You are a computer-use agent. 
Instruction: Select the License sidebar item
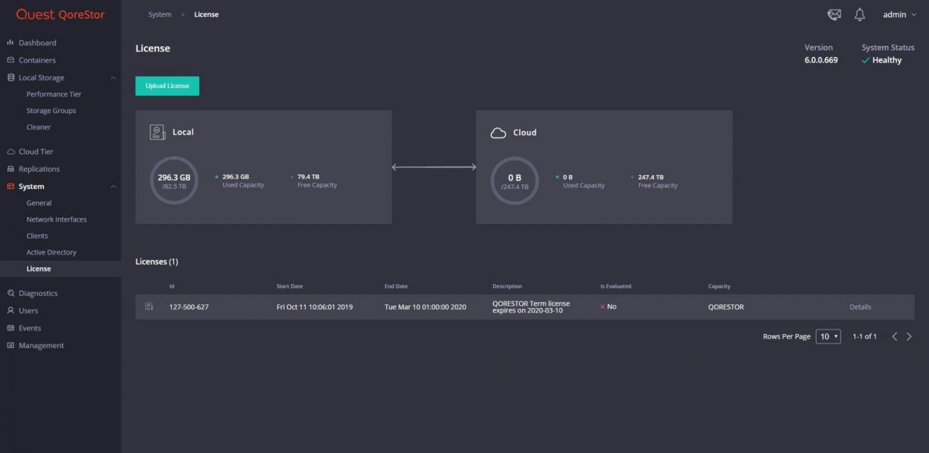60,269
